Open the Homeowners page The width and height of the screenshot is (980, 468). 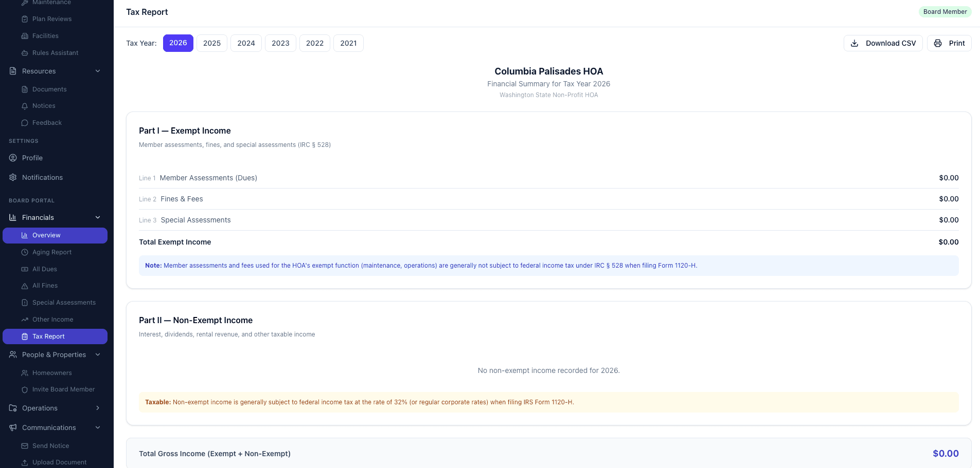52,373
